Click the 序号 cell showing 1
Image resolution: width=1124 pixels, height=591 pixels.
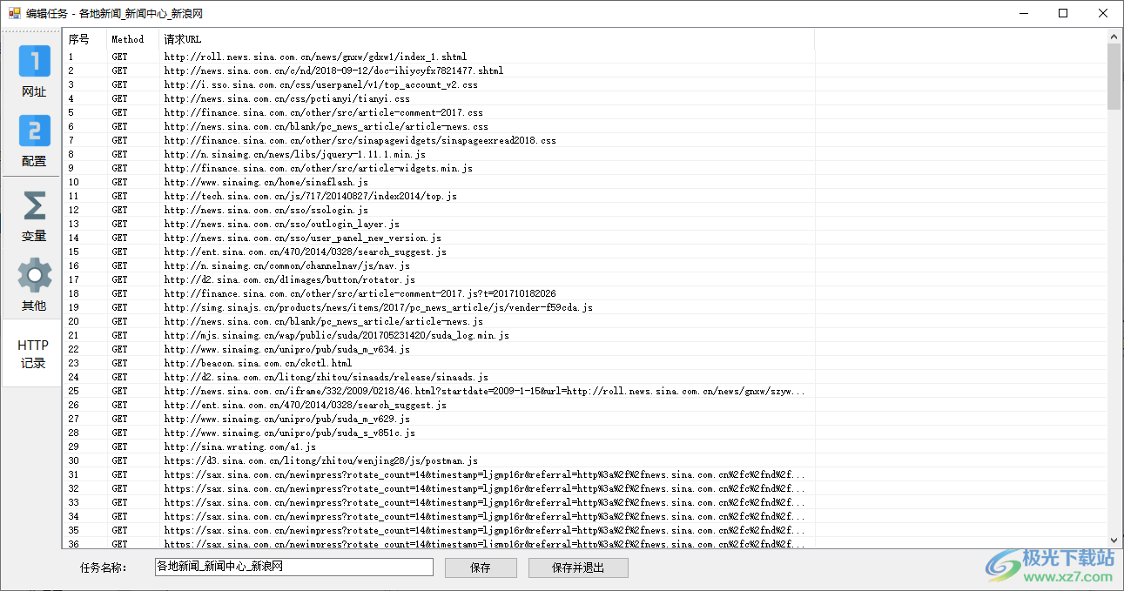coord(71,57)
